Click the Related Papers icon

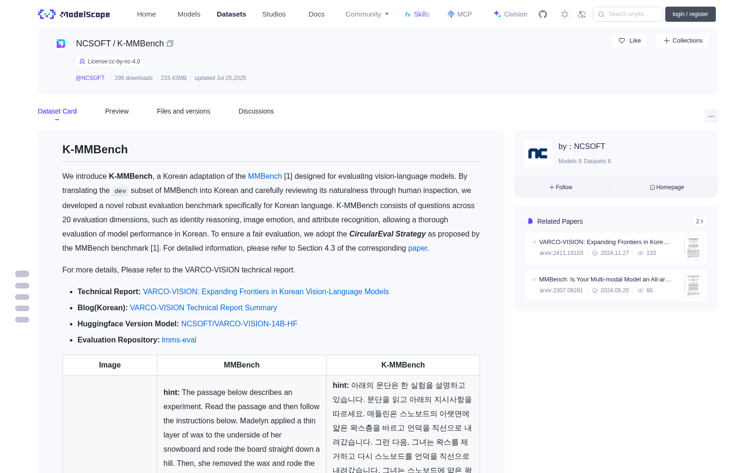click(530, 221)
